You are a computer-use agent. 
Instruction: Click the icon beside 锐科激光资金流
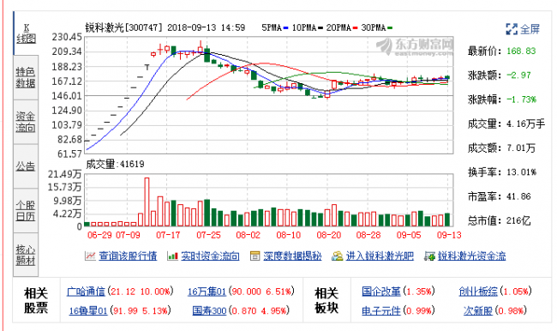(x=430, y=256)
